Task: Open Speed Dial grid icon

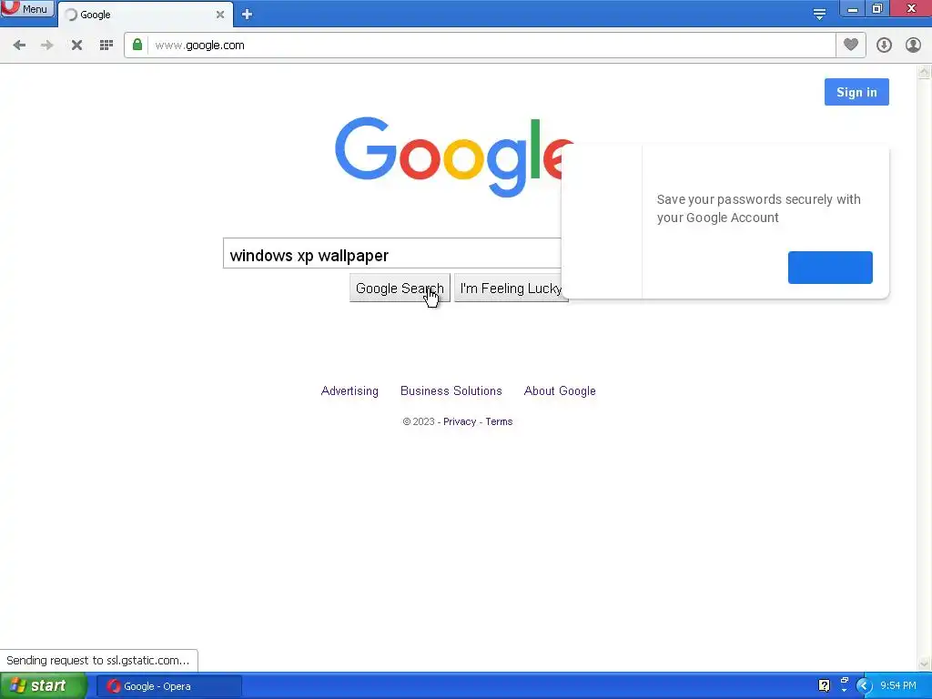Action: point(106,46)
